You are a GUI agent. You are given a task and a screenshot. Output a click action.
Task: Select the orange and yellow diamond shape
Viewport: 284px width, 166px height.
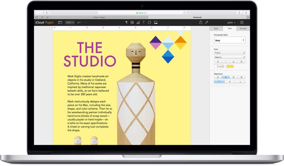point(180,43)
